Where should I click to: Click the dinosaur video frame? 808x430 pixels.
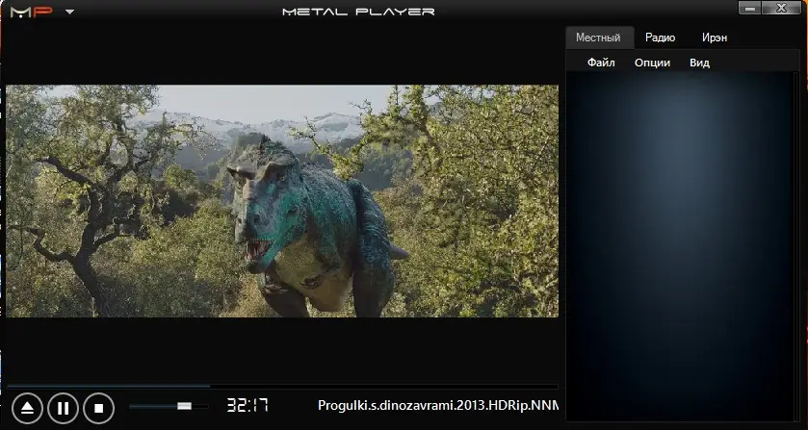(282, 201)
